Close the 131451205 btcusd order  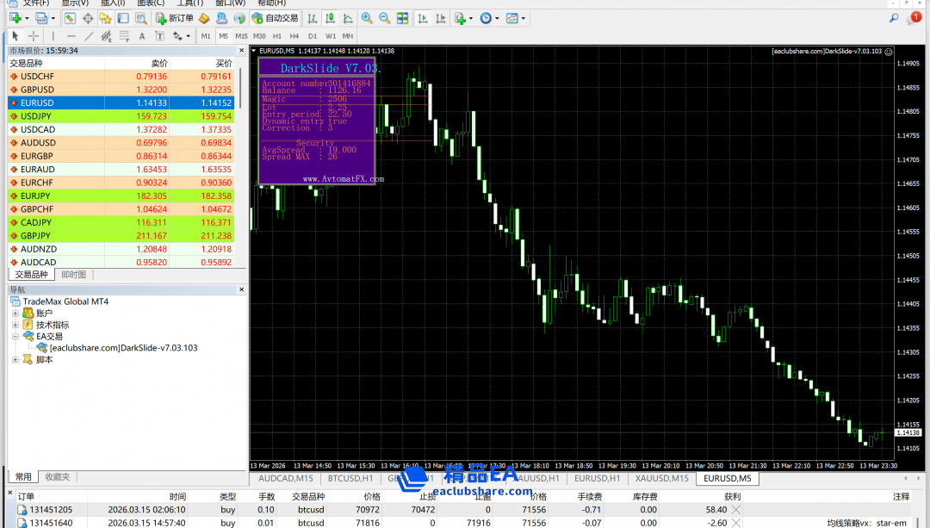point(735,510)
